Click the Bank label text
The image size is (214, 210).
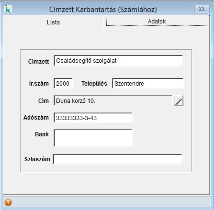42,134
